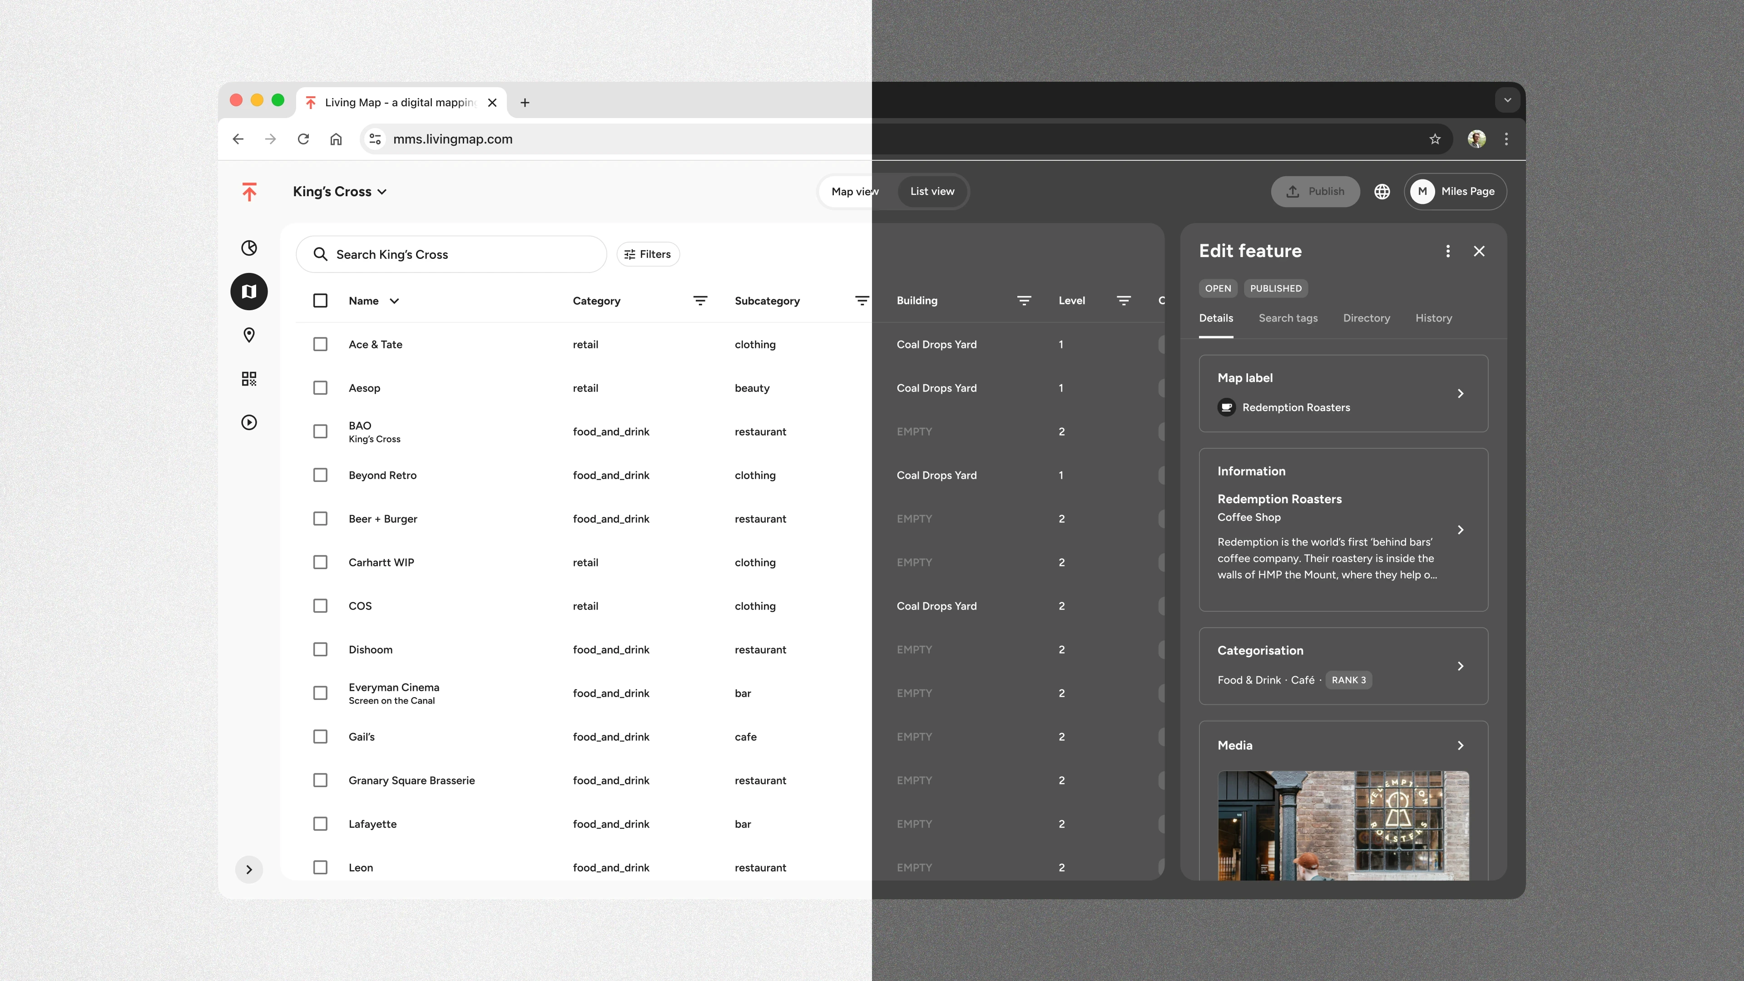Click the Living Map arrow logo
Image resolution: width=1744 pixels, height=981 pixels.
[x=249, y=192]
